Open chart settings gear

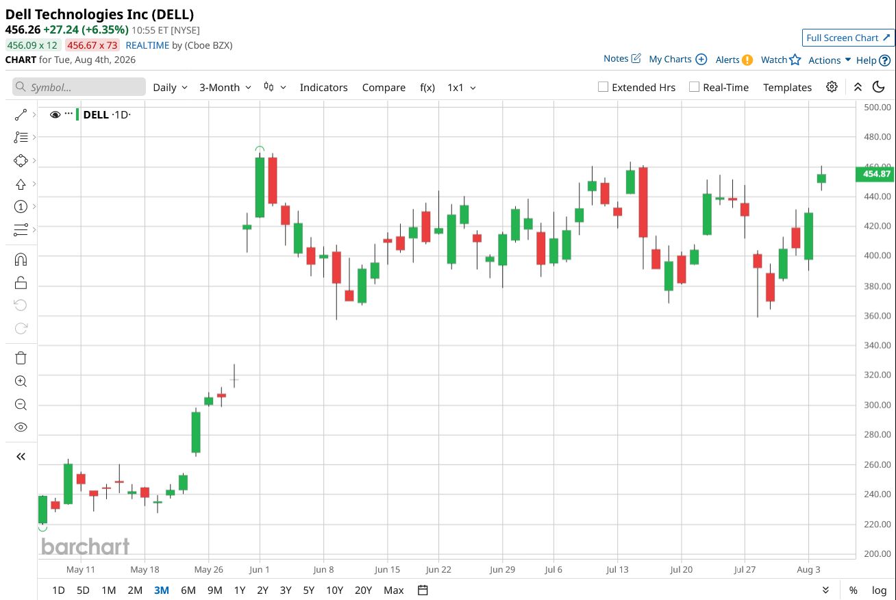832,87
